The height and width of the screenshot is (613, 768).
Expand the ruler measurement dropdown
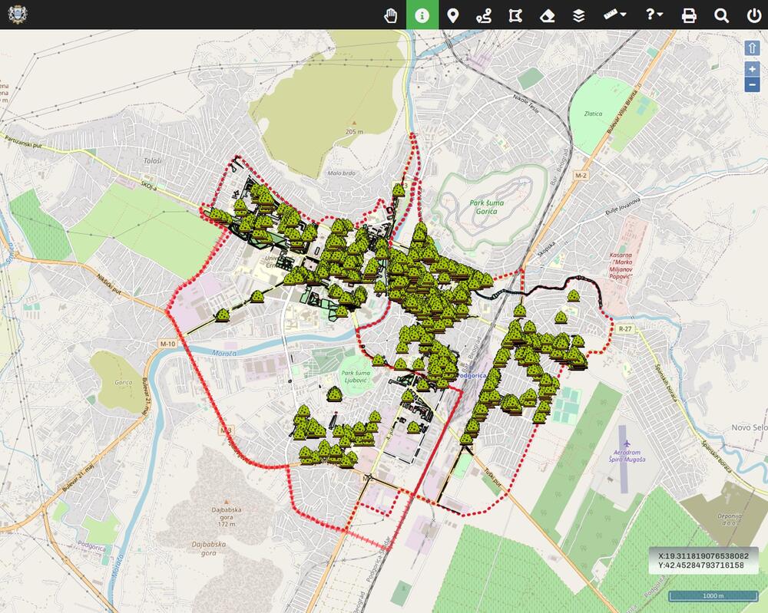coord(614,15)
